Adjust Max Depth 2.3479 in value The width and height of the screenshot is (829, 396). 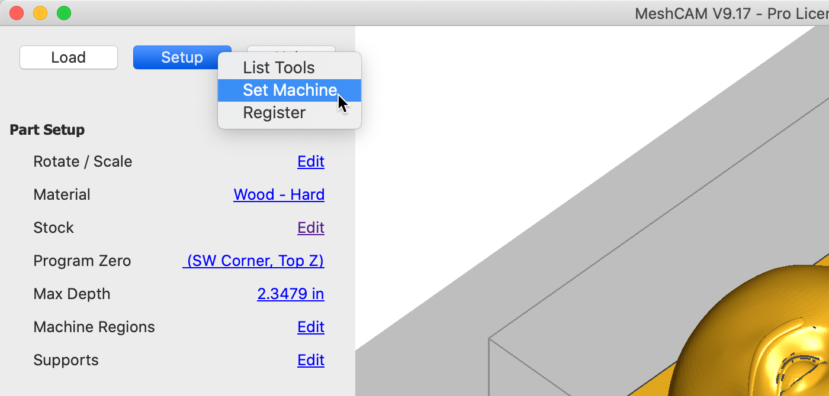[291, 294]
